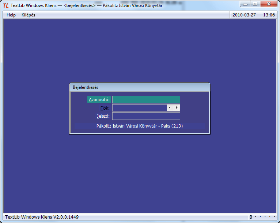Click the Jelszó label
Viewport: 280px width, 223px height.
click(x=103, y=116)
